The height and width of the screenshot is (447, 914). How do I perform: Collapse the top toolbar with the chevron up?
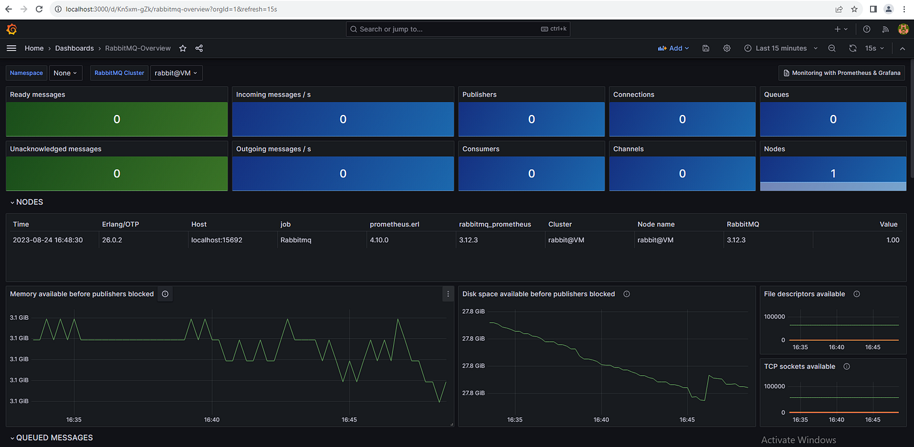pos(903,48)
